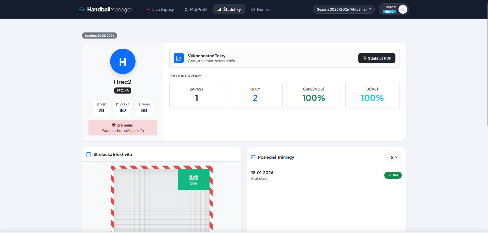Click the red power logout icon
This screenshot has height=233, width=488.
pyautogui.click(x=403, y=9)
